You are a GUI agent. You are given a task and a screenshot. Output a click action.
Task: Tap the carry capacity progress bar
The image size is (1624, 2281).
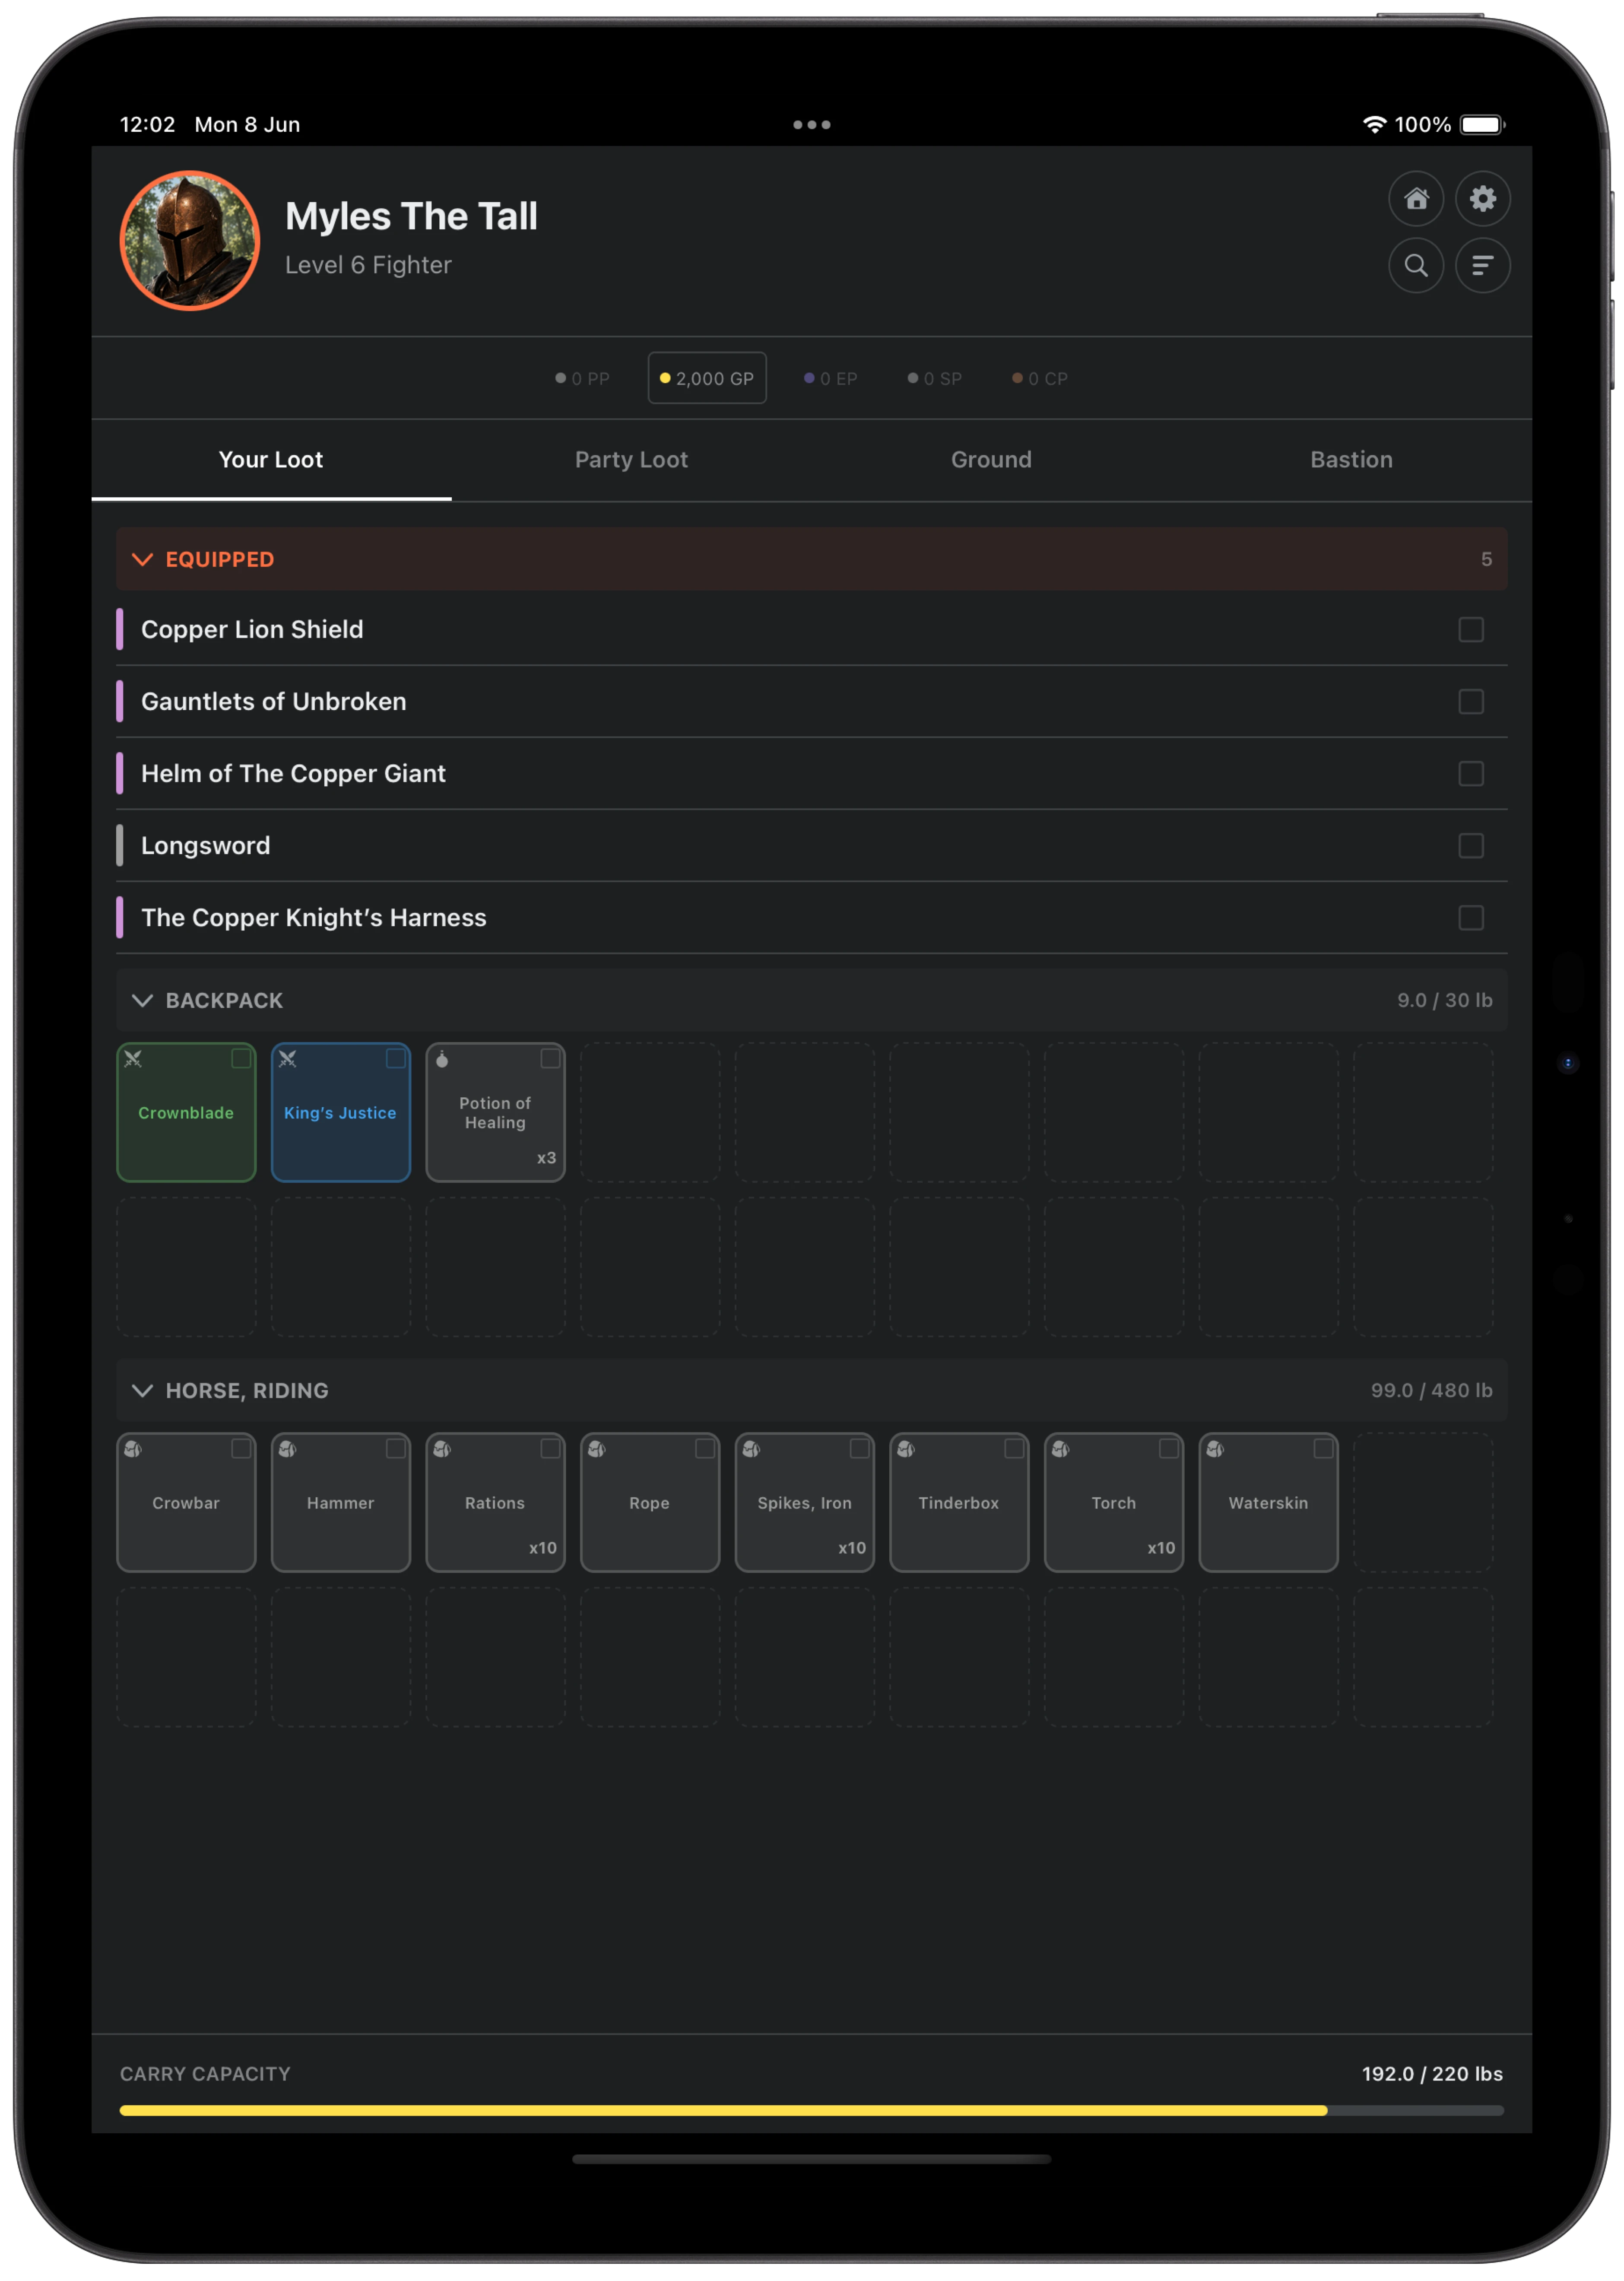point(811,2111)
